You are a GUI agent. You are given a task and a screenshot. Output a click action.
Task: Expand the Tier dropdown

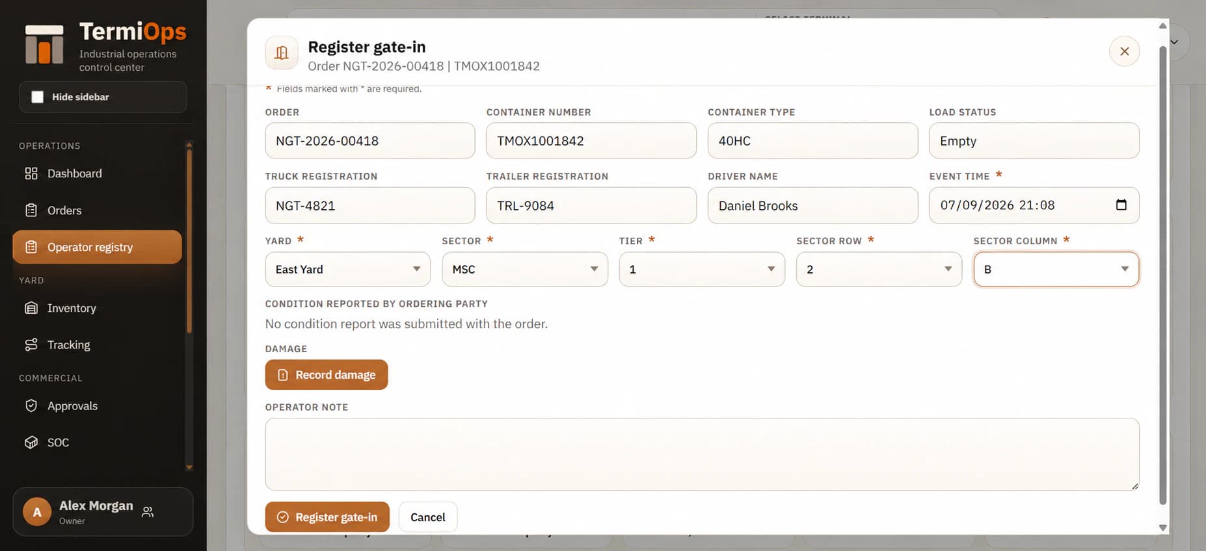point(702,269)
